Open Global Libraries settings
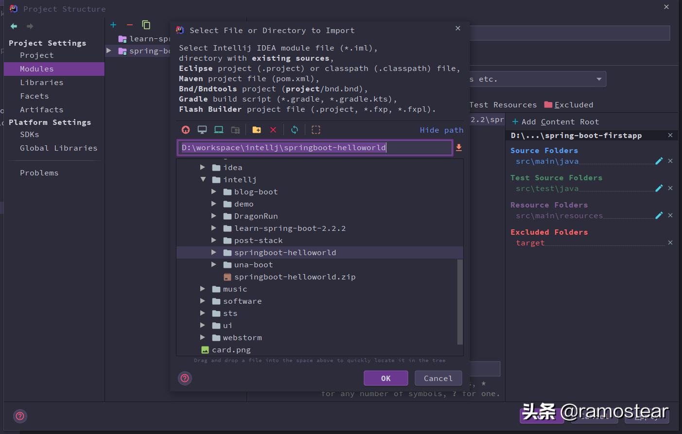Image resolution: width=682 pixels, height=434 pixels. click(59, 148)
